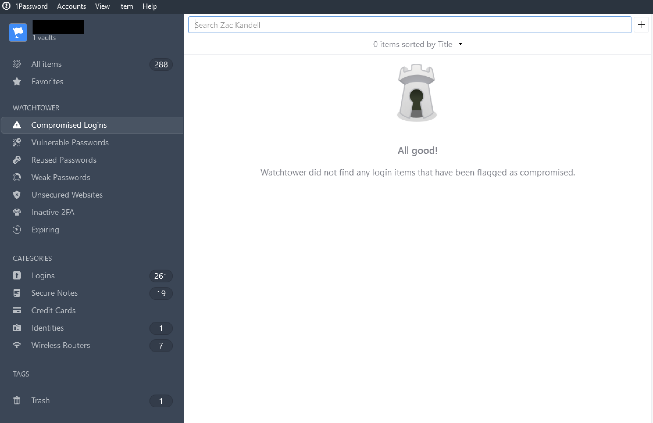The height and width of the screenshot is (423, 653).
Task: Click the Unsecured Websites shield icon
Action: pos(17,195)
